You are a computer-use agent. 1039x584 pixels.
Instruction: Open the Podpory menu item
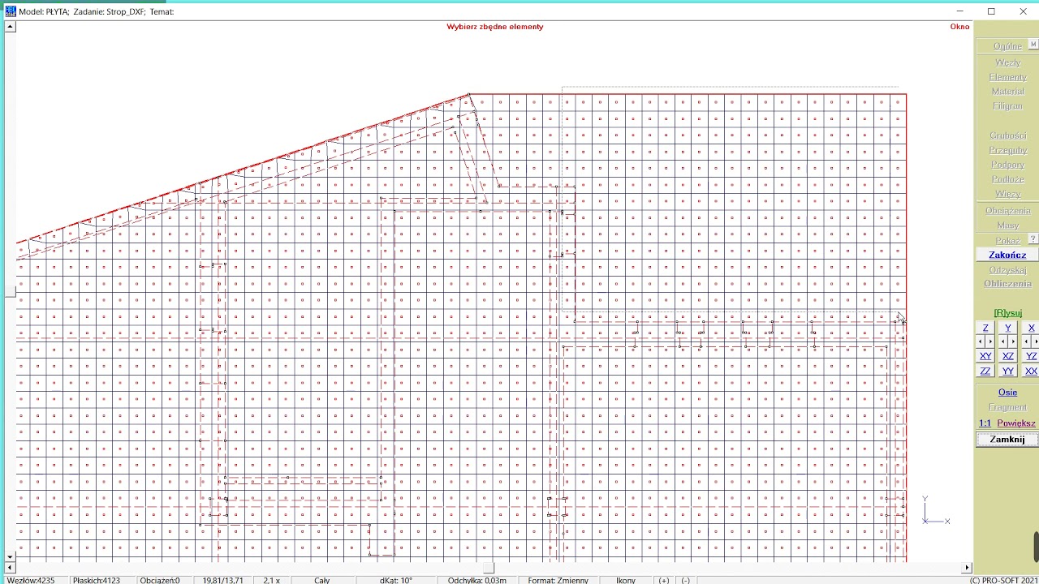pos(1007,165)
